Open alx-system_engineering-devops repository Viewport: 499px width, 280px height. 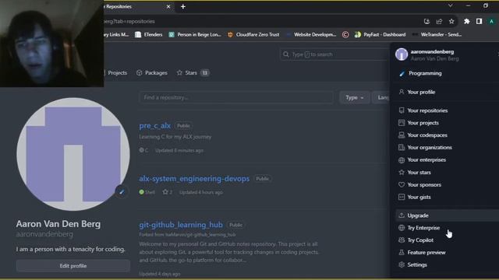click(x=194, y=179)
